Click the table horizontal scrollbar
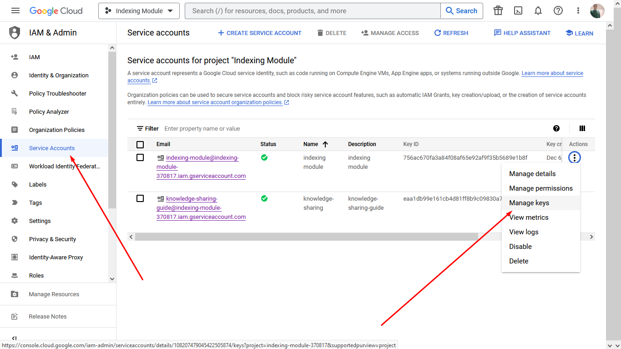This screenshot has height=349, width=621. pyautogui.click(x=307, y=237)
